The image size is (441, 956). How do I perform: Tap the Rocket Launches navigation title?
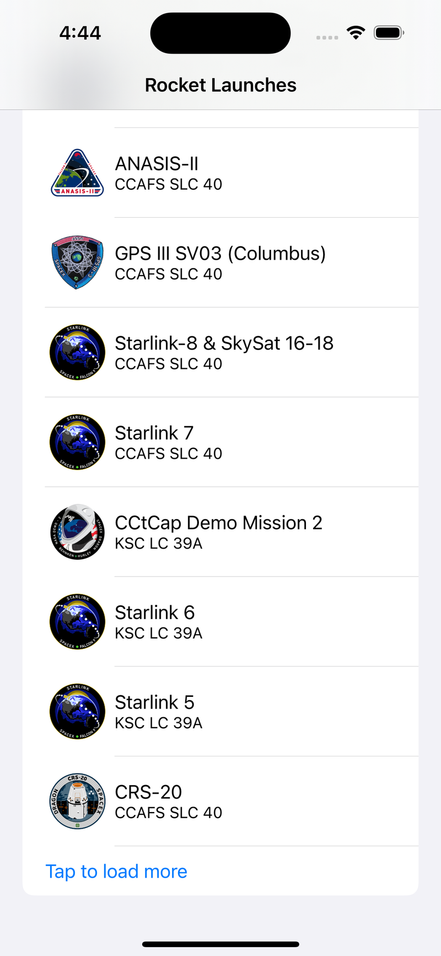tap(220, 85)
